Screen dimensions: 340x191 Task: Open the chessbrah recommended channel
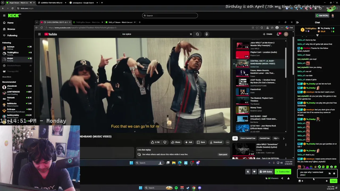point(16,87)
